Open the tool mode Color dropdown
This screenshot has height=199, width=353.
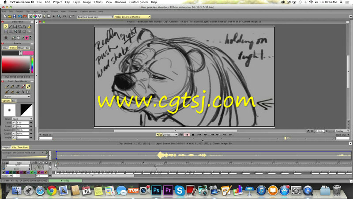pos(17,96)
